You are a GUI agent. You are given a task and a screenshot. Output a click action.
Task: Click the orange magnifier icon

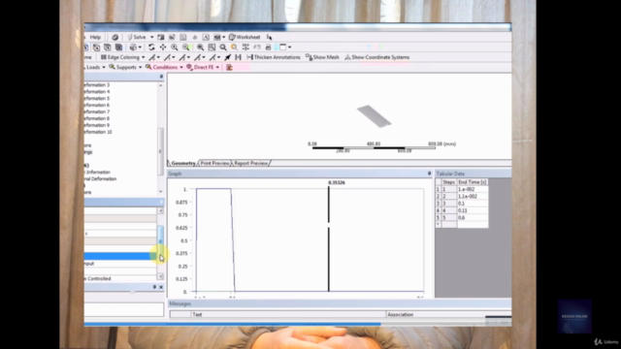click(x=235, y=48)
